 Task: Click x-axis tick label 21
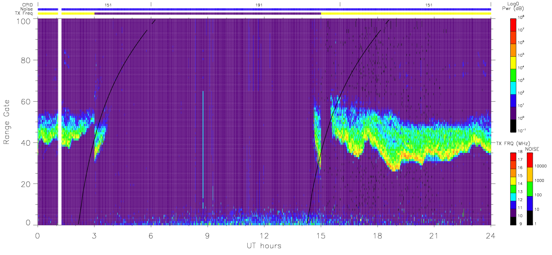point(434,236)
